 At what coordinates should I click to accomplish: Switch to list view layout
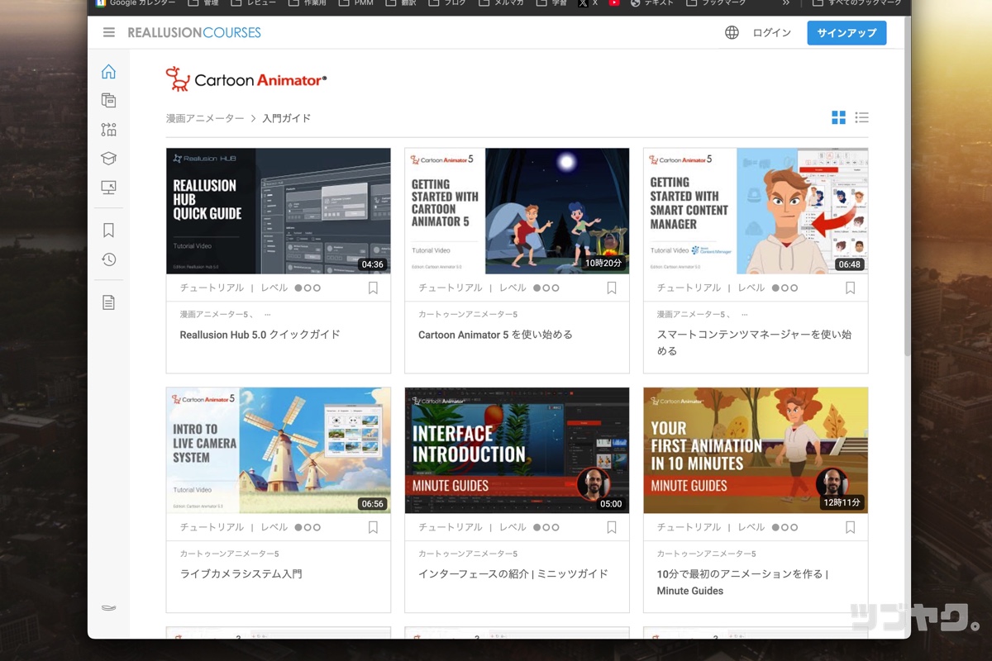click(861, 117)
